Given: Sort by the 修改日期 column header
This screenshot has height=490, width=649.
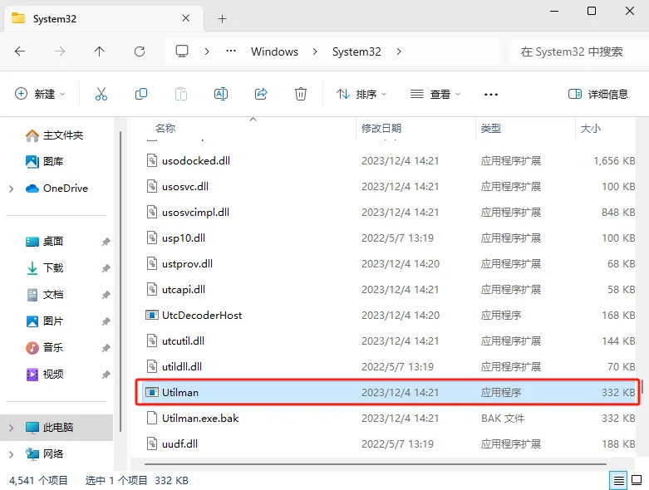Looking at the screenshot, I should click(x=381, y=128).
